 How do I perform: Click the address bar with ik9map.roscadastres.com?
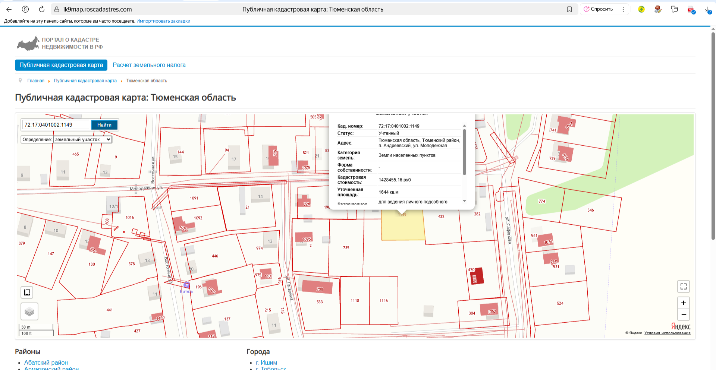click(313, 9)
